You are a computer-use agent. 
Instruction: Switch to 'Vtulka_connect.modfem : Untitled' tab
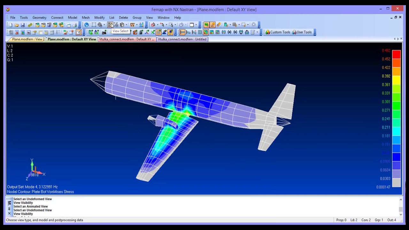[182, 39]
